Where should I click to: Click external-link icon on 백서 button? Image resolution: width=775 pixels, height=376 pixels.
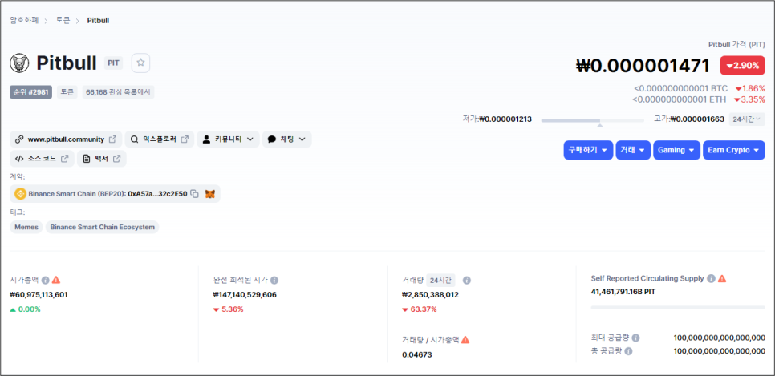pos(116,159)
